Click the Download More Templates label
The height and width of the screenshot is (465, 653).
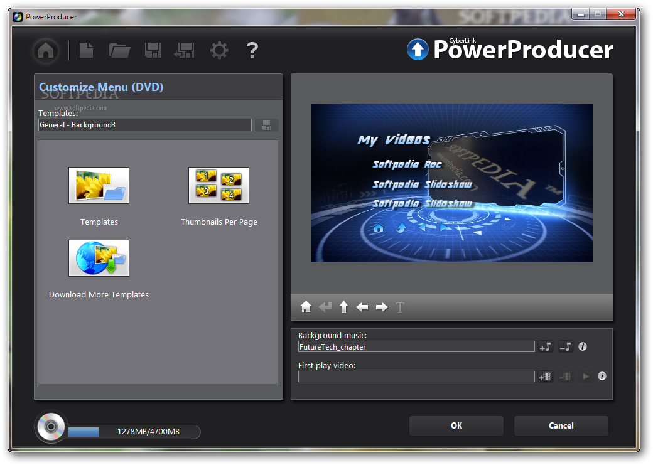(99, 295)
